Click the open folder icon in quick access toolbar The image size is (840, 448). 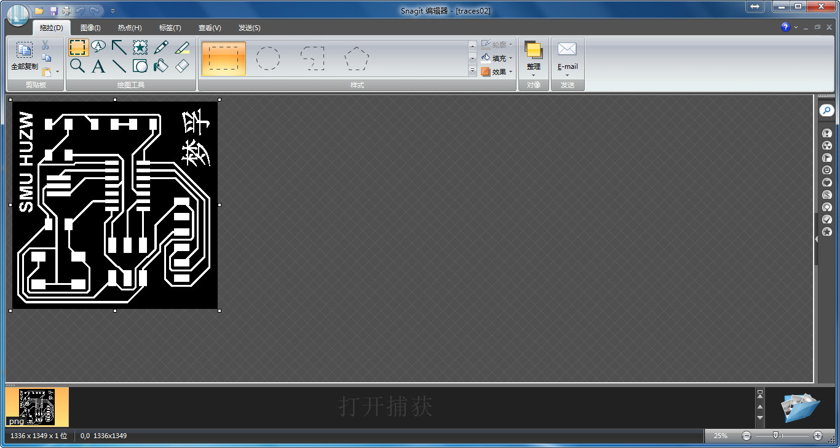(39, 11)
